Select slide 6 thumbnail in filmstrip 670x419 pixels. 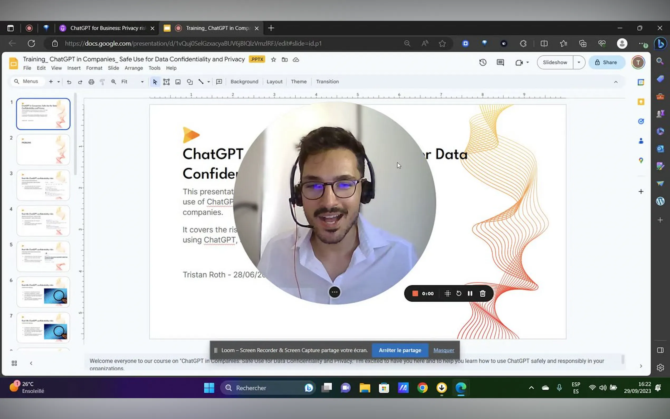[43, 292]
